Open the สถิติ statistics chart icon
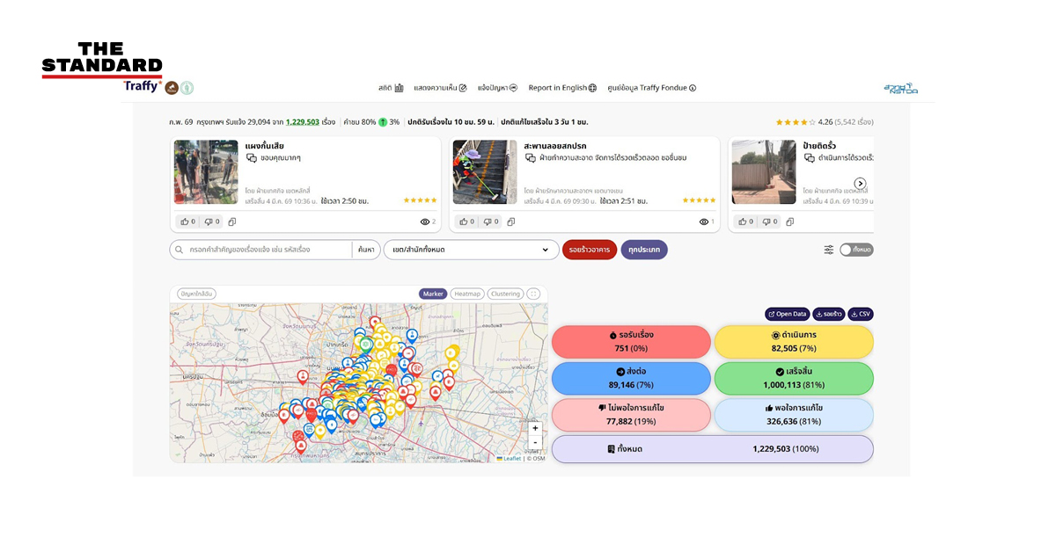The width and height of the screenshot is (1056, 552). [x=399, y=88]
